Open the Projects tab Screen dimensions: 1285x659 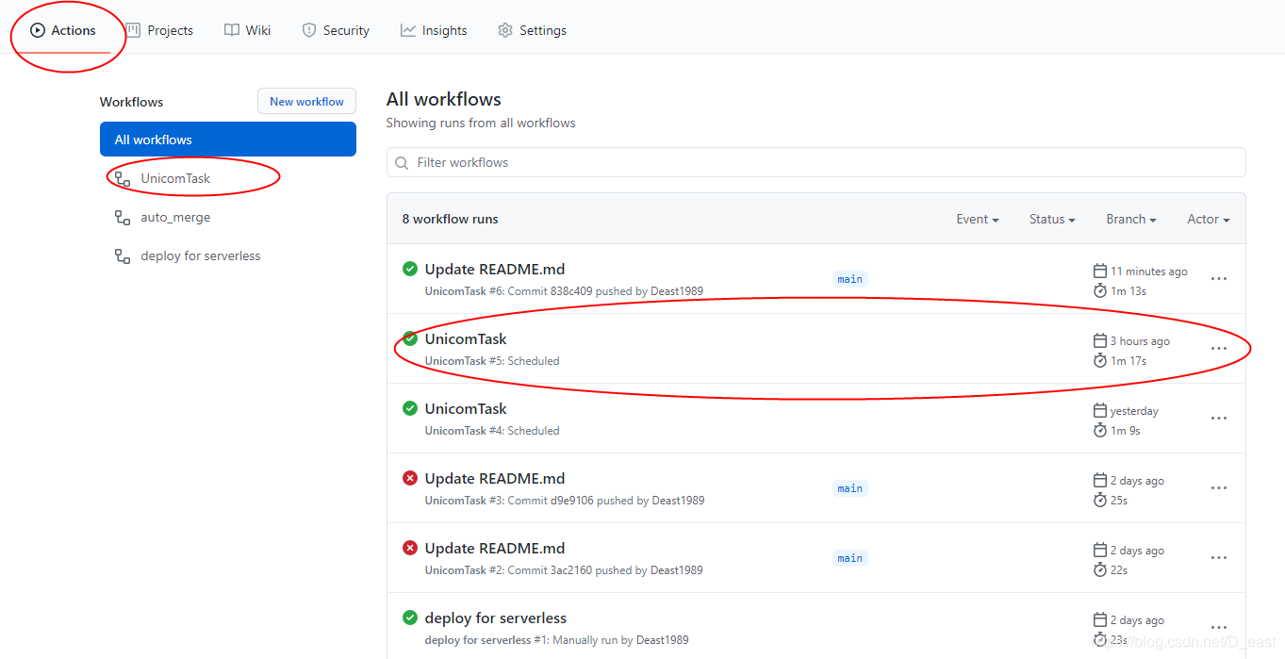point(159,30)
